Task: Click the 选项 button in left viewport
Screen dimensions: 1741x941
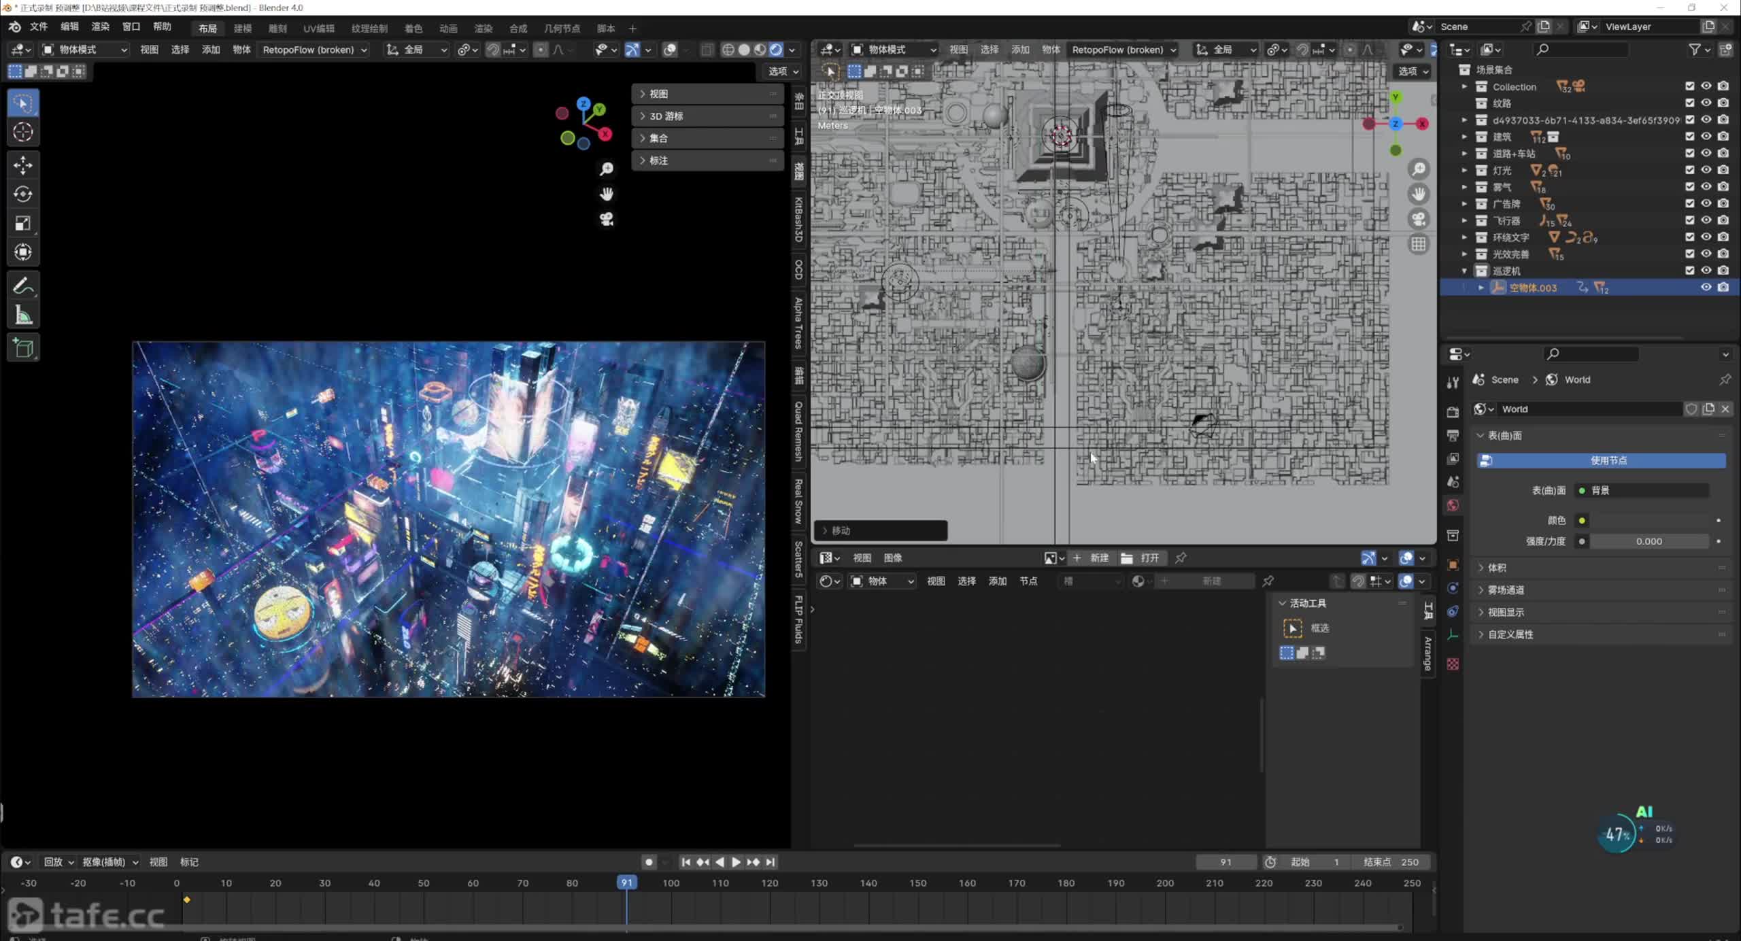Action: point(783,71)
